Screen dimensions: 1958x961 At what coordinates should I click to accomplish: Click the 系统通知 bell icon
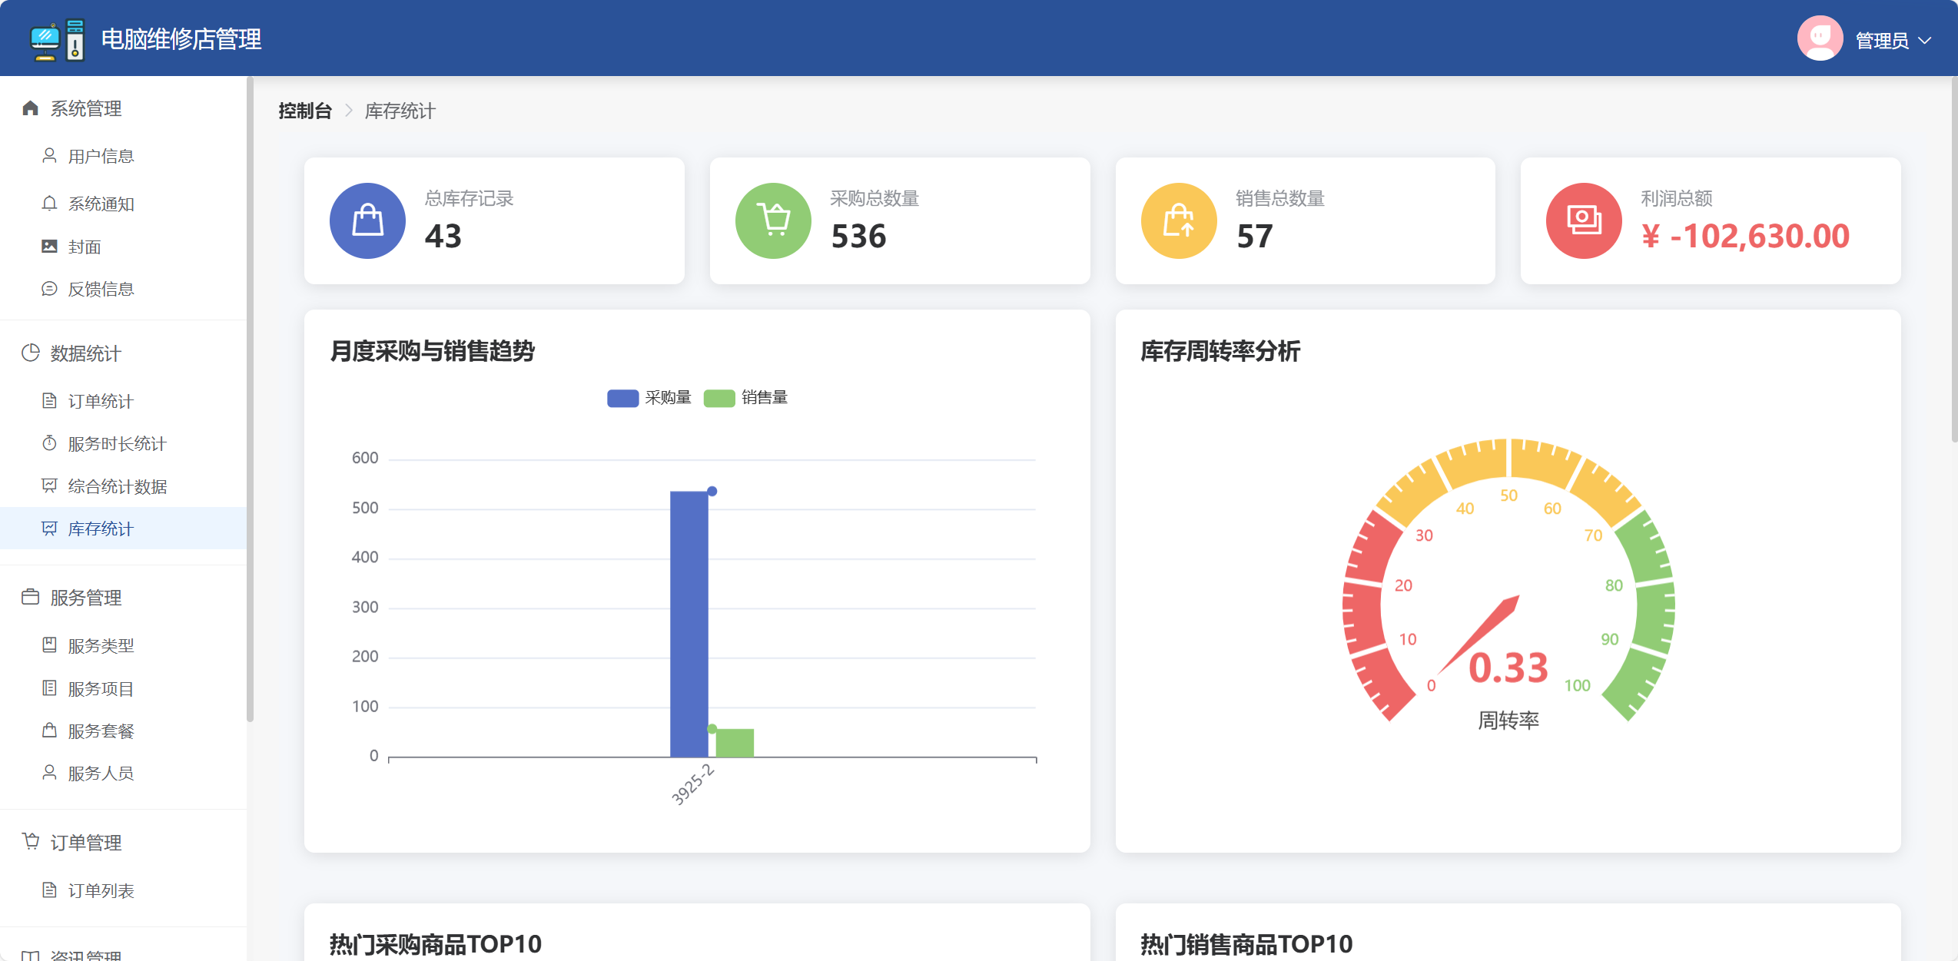[49, 204]
